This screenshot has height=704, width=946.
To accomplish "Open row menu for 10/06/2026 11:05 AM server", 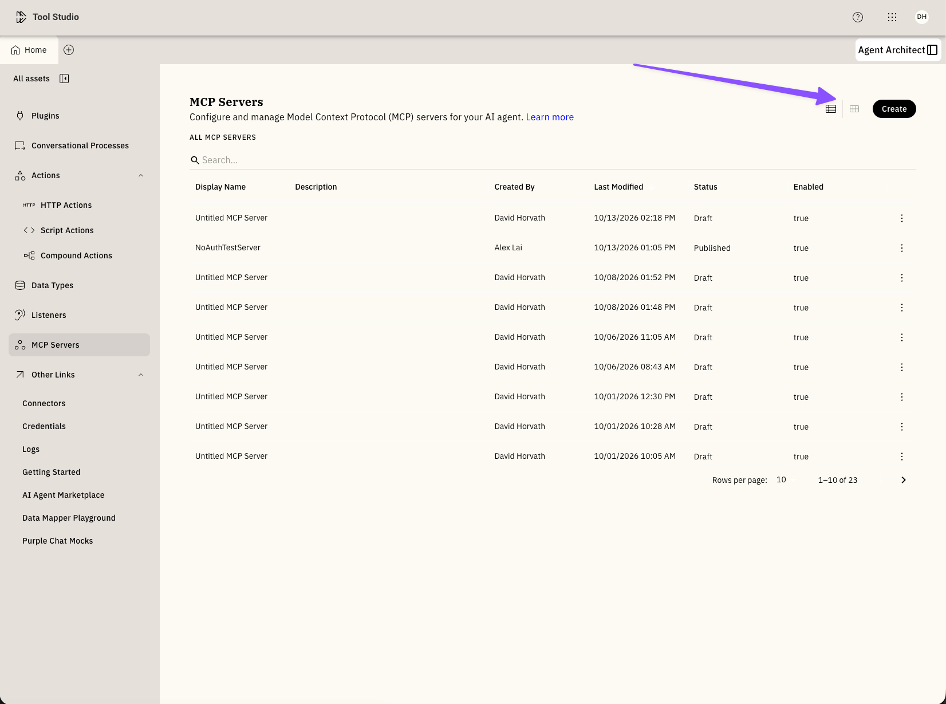I will pos(901,337).
